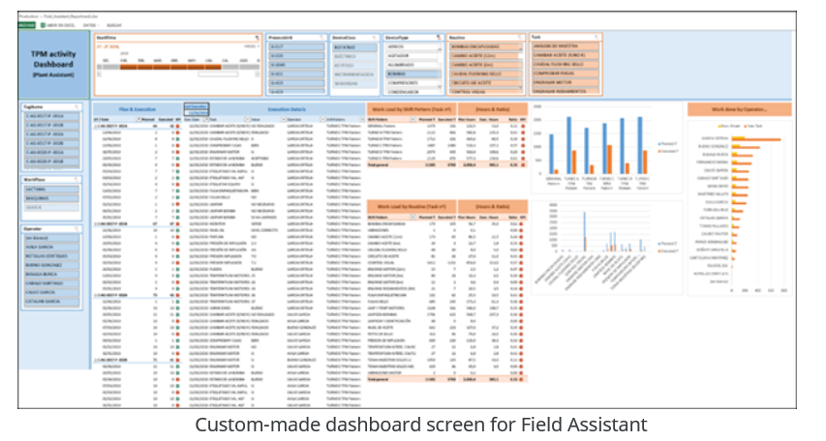826x441 pixels.
Task: Select COMPROBAR FUGAS task item
Action: tap(566, 73)
